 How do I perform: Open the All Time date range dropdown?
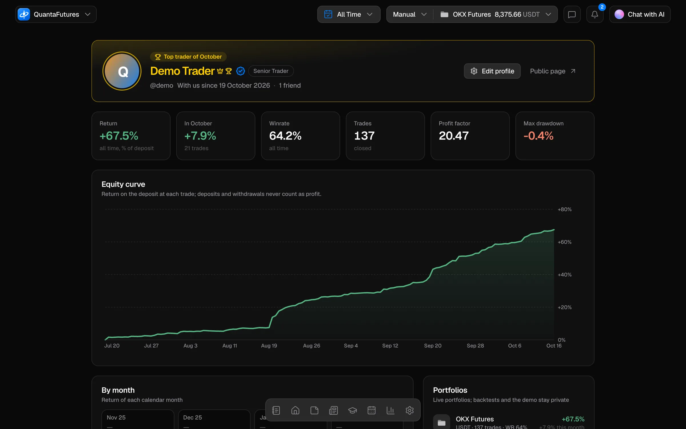point(349,14)
